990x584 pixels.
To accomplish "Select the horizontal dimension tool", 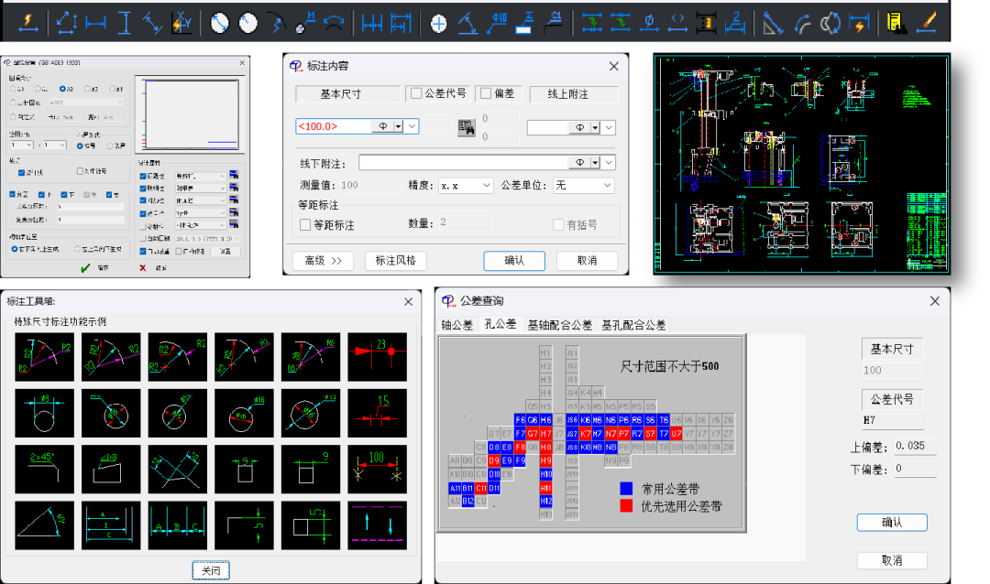I will pos(95,23).
